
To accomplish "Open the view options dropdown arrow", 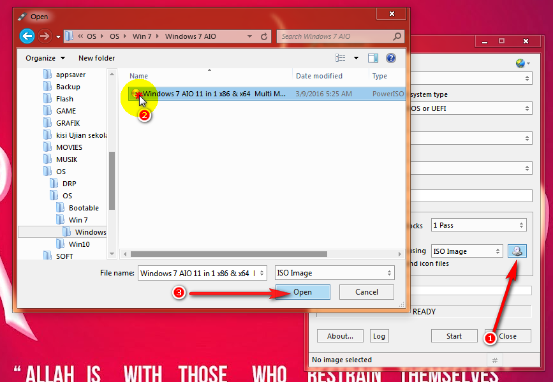I will (x=356, y=58).
